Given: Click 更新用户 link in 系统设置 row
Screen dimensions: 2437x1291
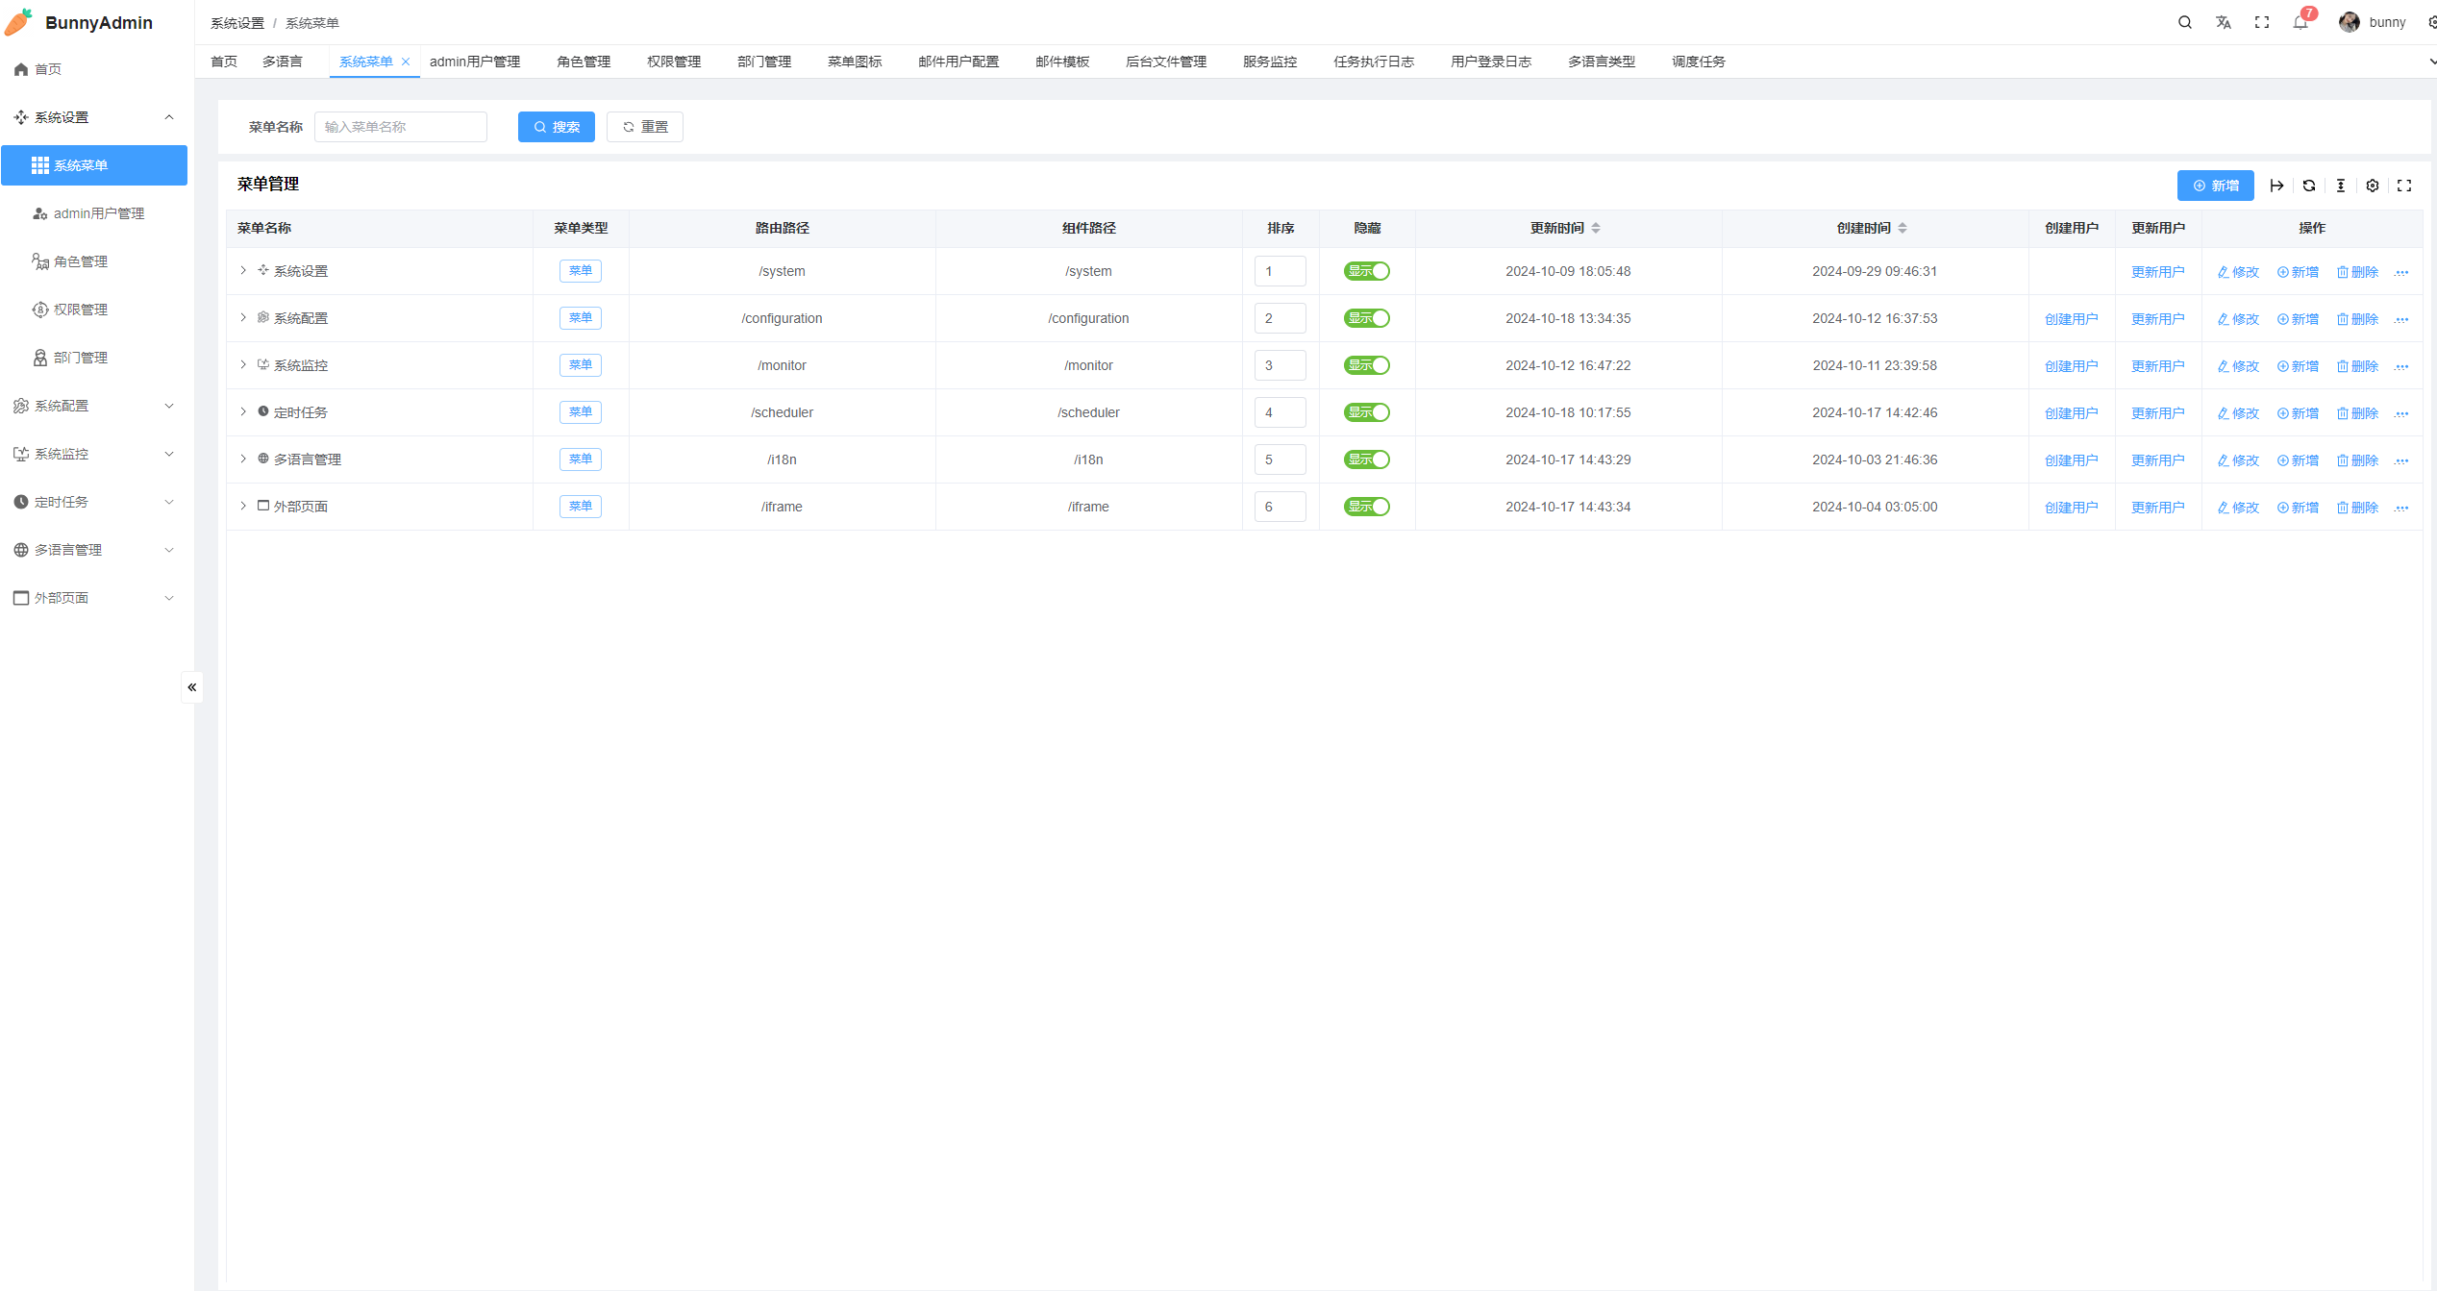Looking at the screenshot, I should 2158,272.
